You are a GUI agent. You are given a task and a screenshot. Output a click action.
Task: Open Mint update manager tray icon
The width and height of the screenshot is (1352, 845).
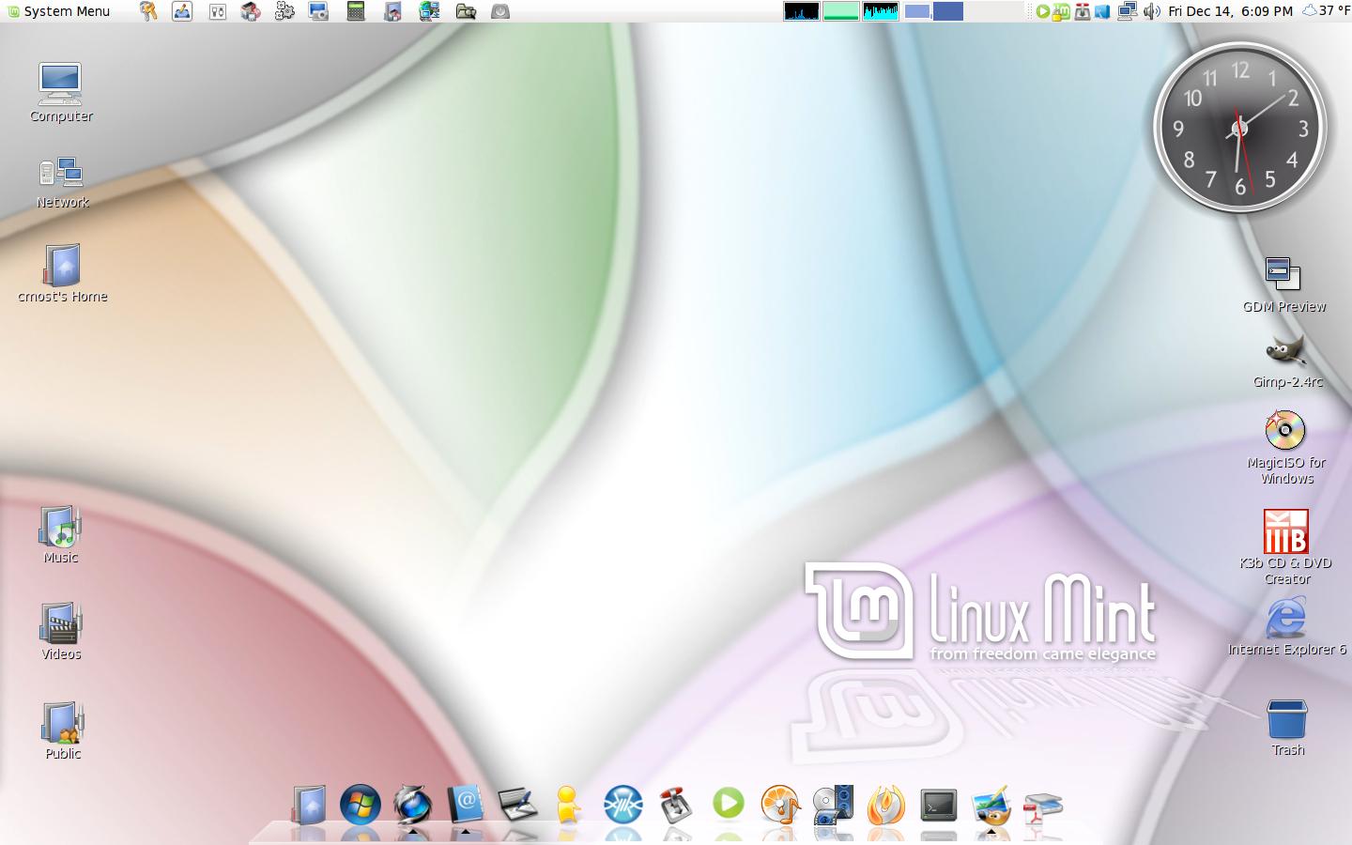point(1061,11)
